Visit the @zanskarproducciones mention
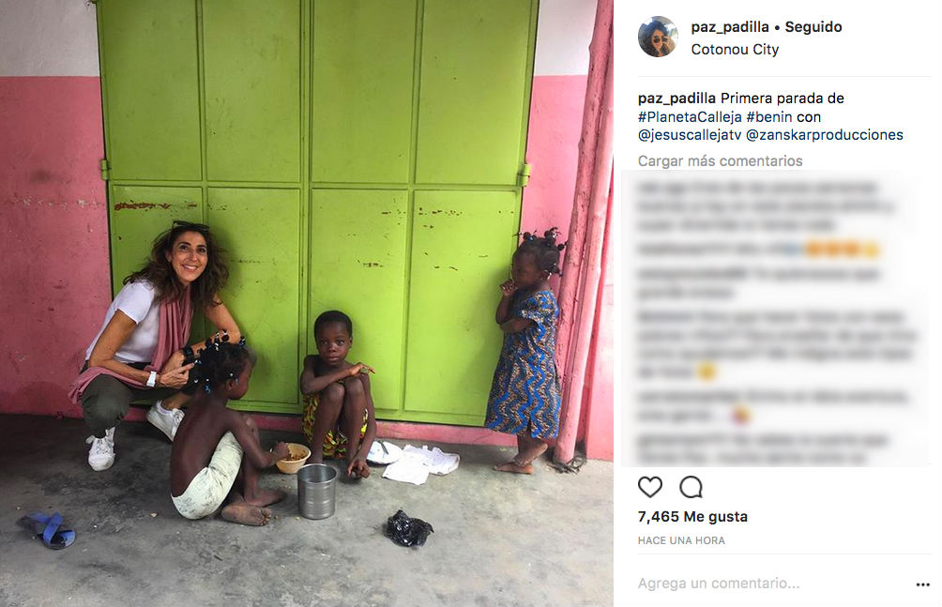The height and width of the screenshot is (607, 942). (x=824, y=135)
